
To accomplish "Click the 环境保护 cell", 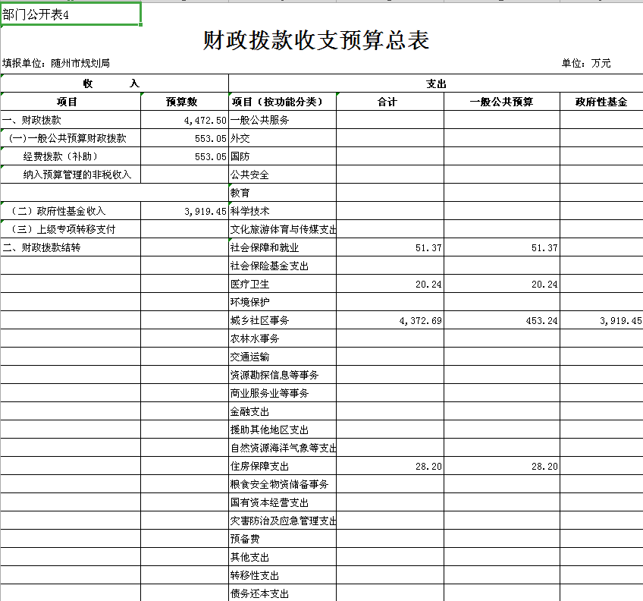I will tap(283, 302).
